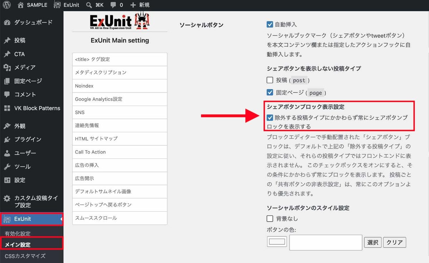The image size is (429, 263).
Task: Focus the ボタンの色 text field
Action: pyautogui.click(x=326, y=243)
